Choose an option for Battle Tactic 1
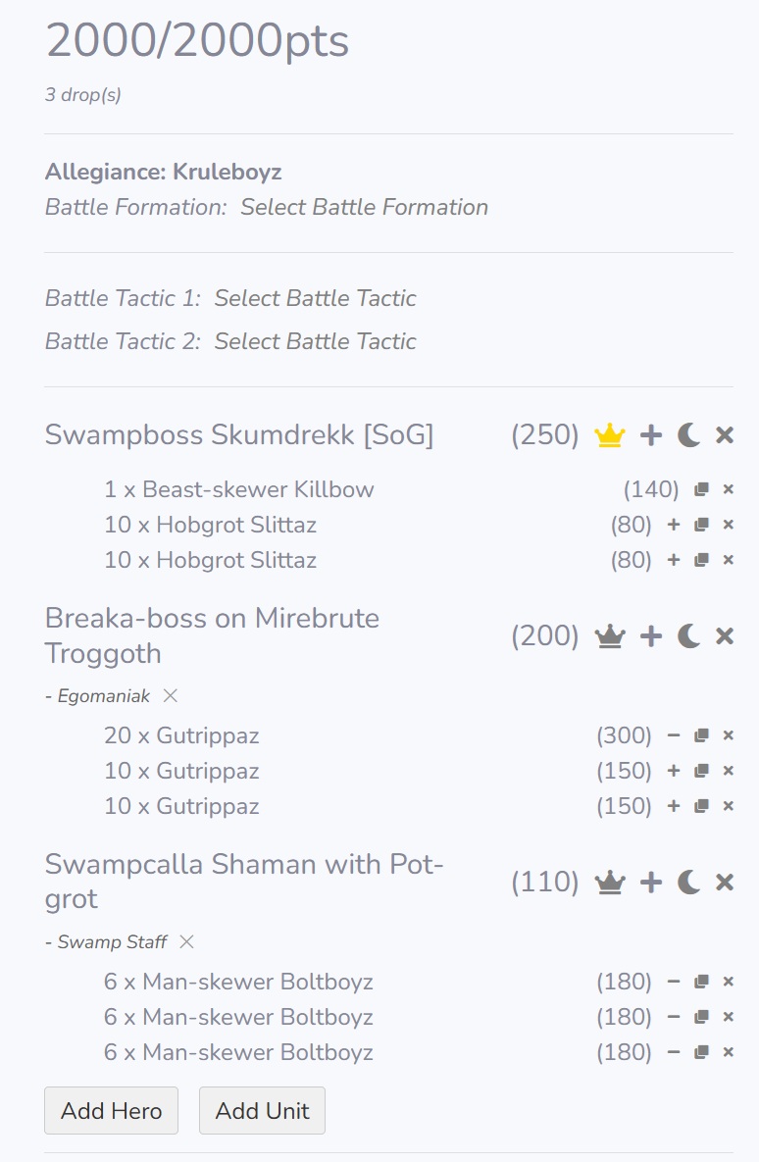The image size is (759, 1162). pos(315,298)
